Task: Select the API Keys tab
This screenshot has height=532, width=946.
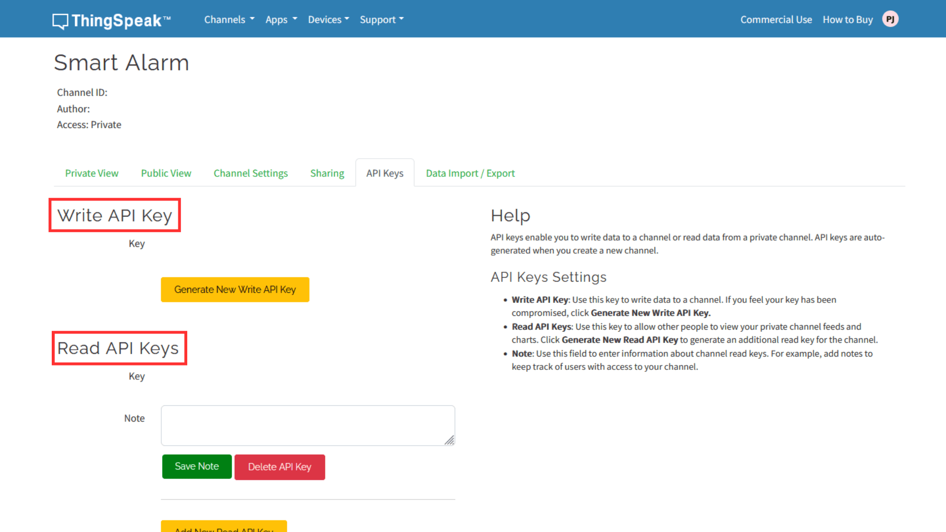Action: tap(385, 173)
